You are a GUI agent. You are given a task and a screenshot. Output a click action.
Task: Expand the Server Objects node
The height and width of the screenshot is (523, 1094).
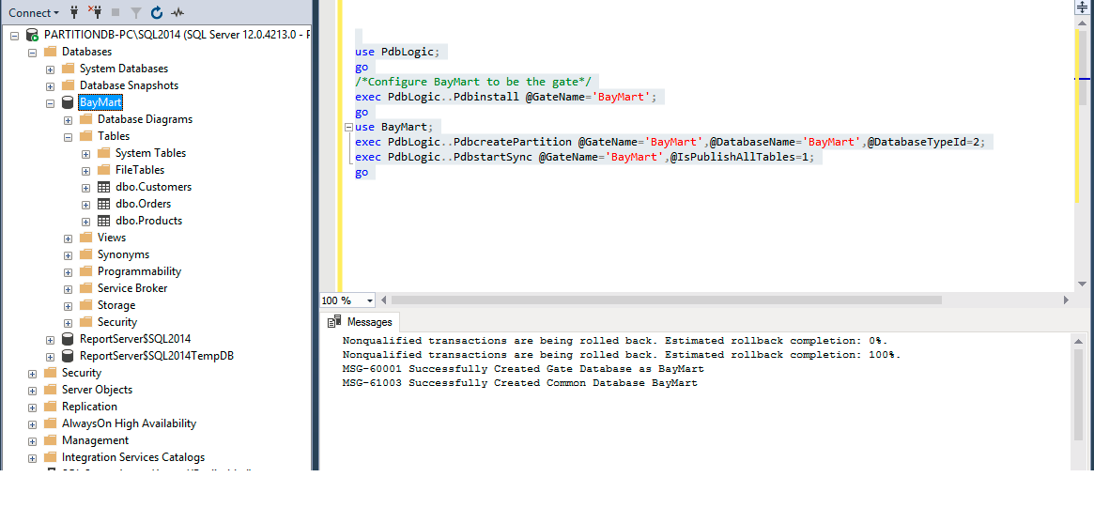pyautogui.click(x=32, y=390)
